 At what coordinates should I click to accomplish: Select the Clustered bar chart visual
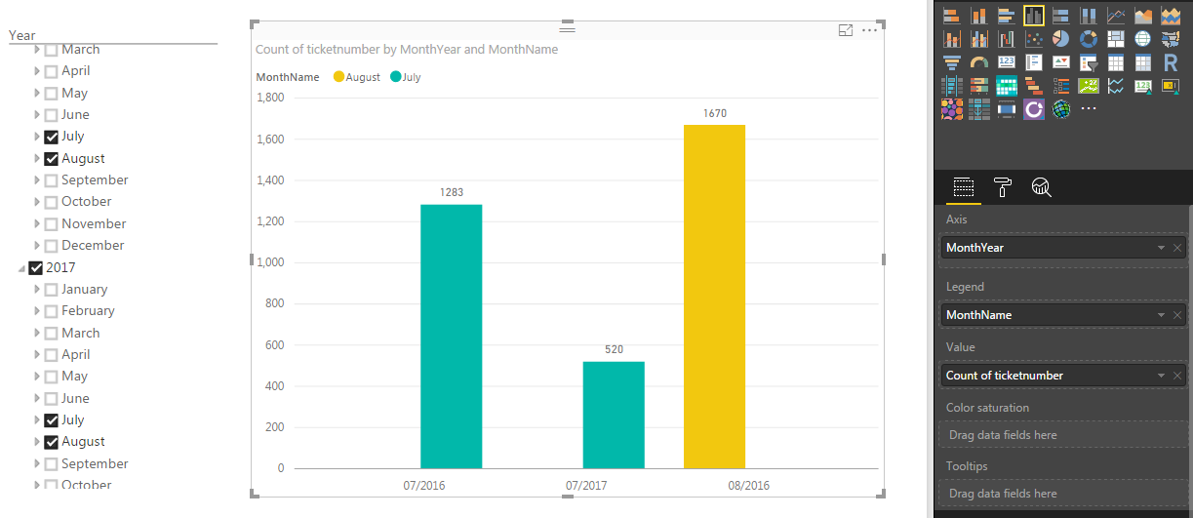coord(1007,16)
